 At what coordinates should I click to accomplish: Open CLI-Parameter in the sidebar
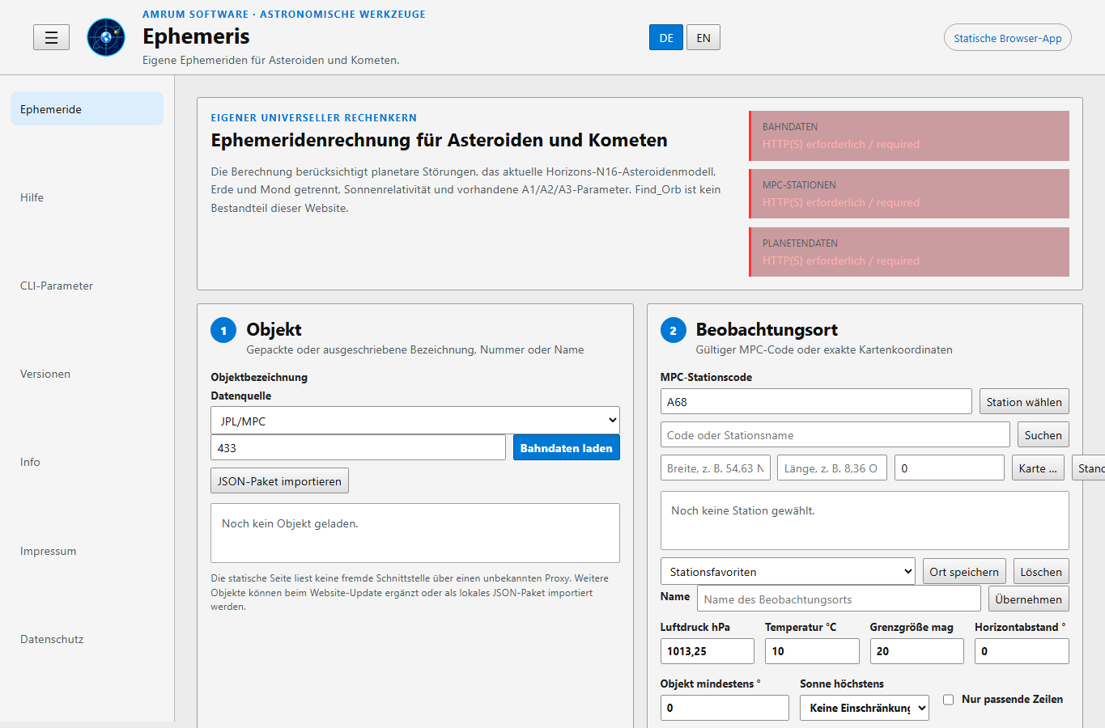87,286
